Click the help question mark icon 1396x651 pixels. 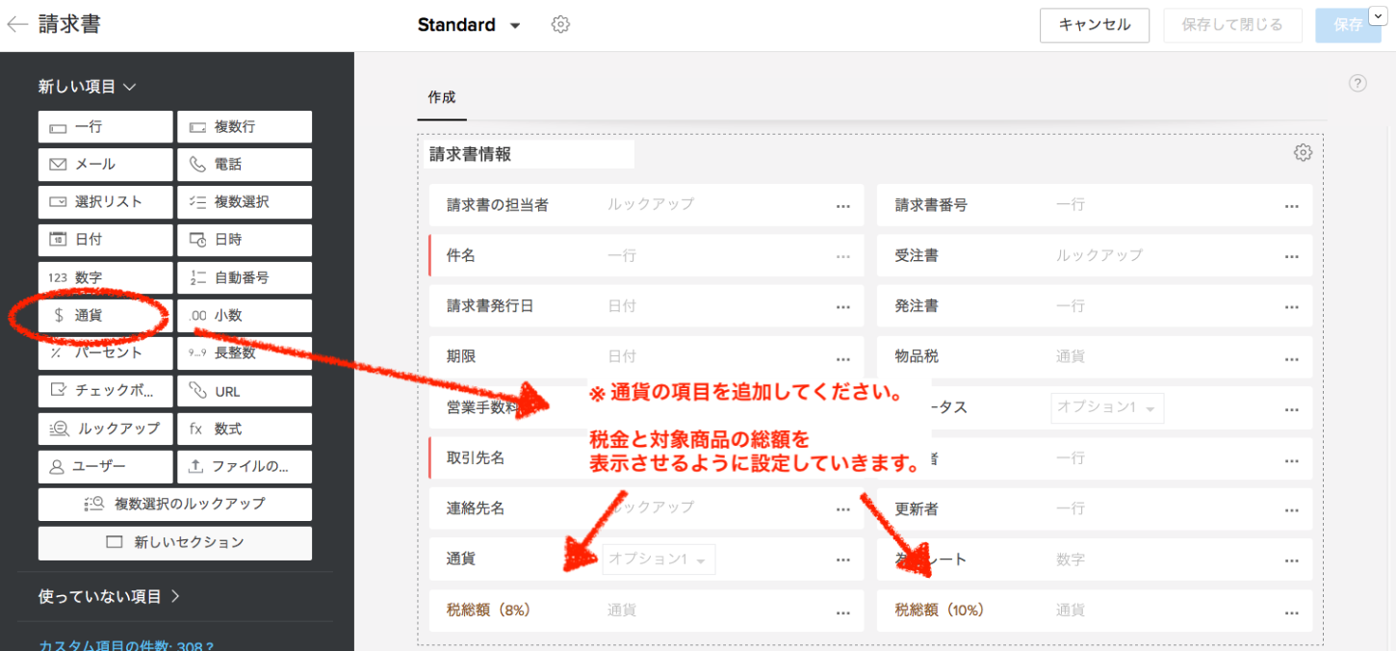point(1357,84)
